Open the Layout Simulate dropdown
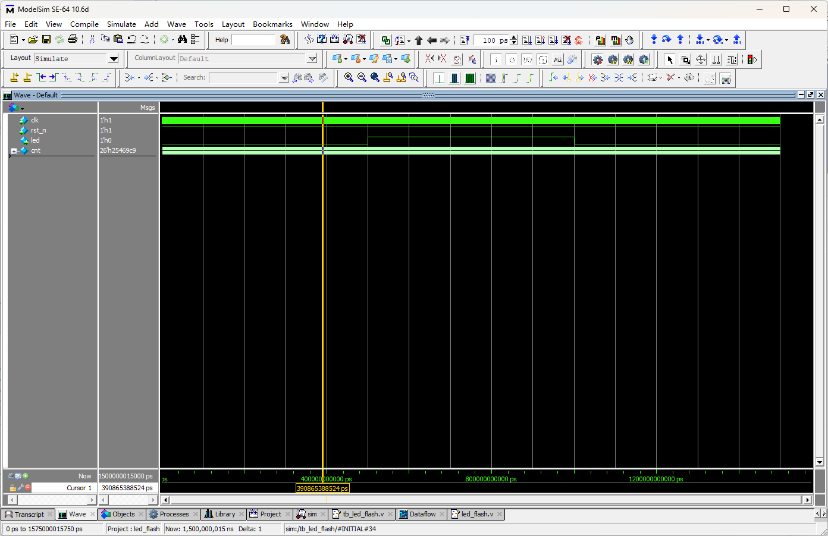The width and height of the screenshot is (828, 536). [x=114, y=58]
